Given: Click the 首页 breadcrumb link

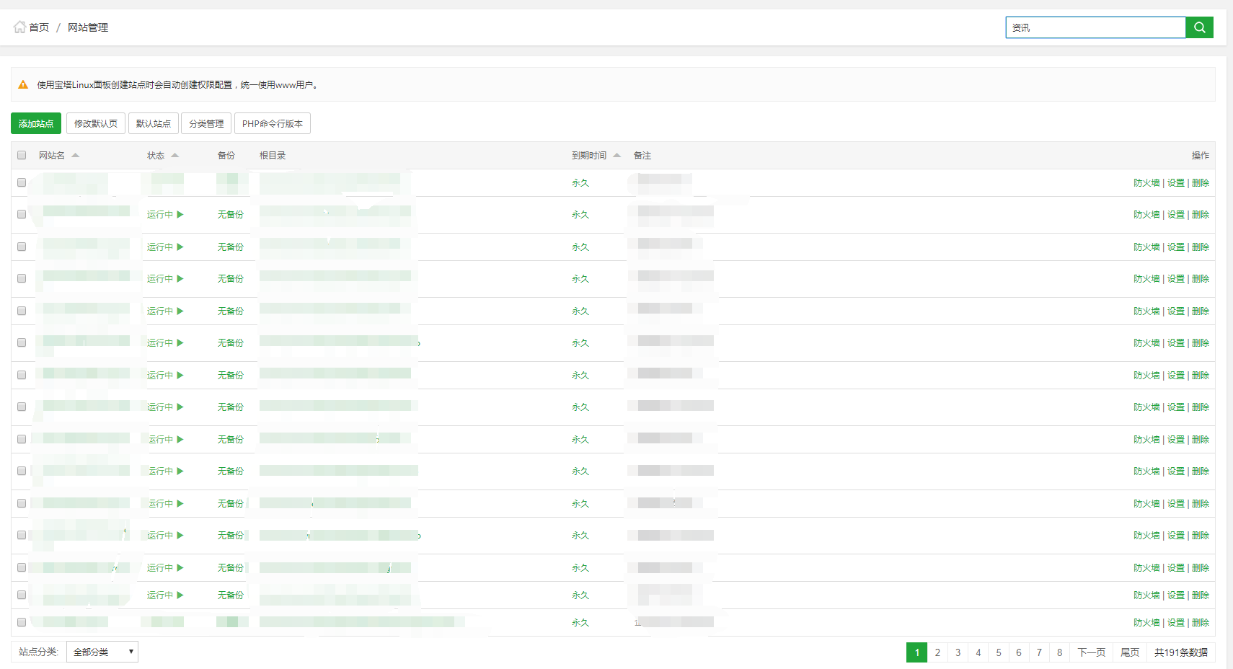Looking at the screenshot, I should (39, 27).
